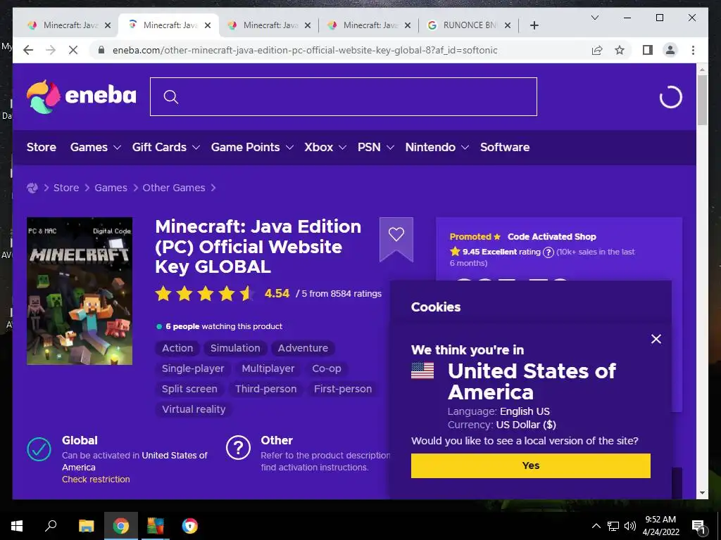Click the rating question mark icon
The height and width of the screenshot is (540, 721).
coord(548,252)
